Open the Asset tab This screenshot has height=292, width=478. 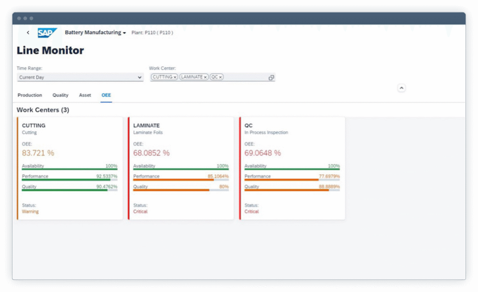[85, 95]
